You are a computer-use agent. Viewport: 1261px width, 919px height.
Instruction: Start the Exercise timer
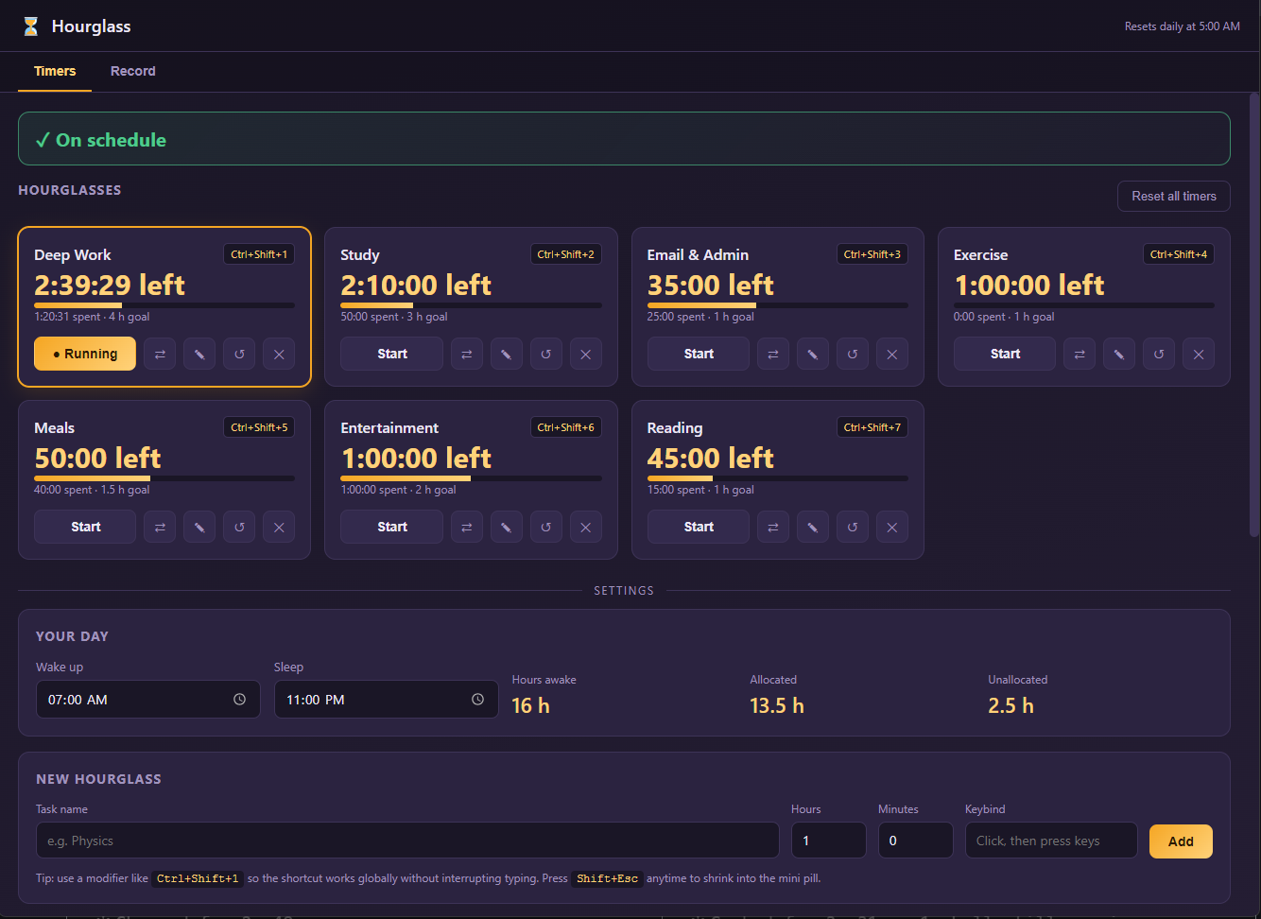(x=1004, y=355)
